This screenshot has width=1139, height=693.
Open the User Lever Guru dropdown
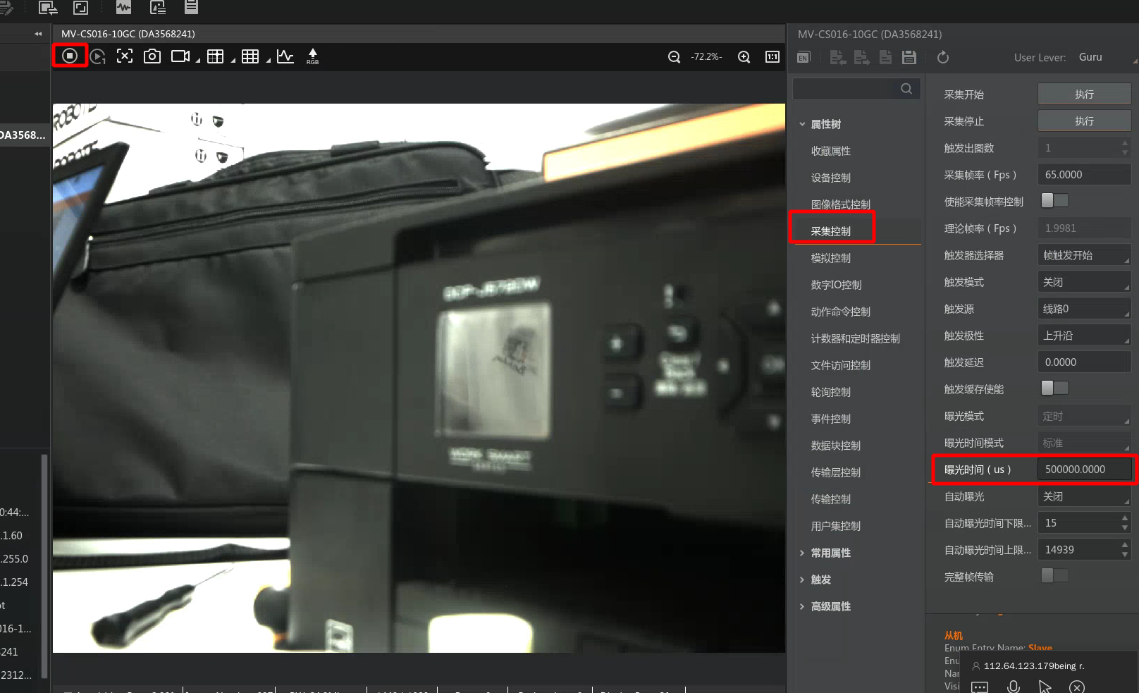pyautogui.click(x=1107, y=58)
